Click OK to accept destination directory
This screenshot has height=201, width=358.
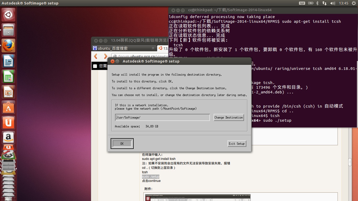coord(122,143)
